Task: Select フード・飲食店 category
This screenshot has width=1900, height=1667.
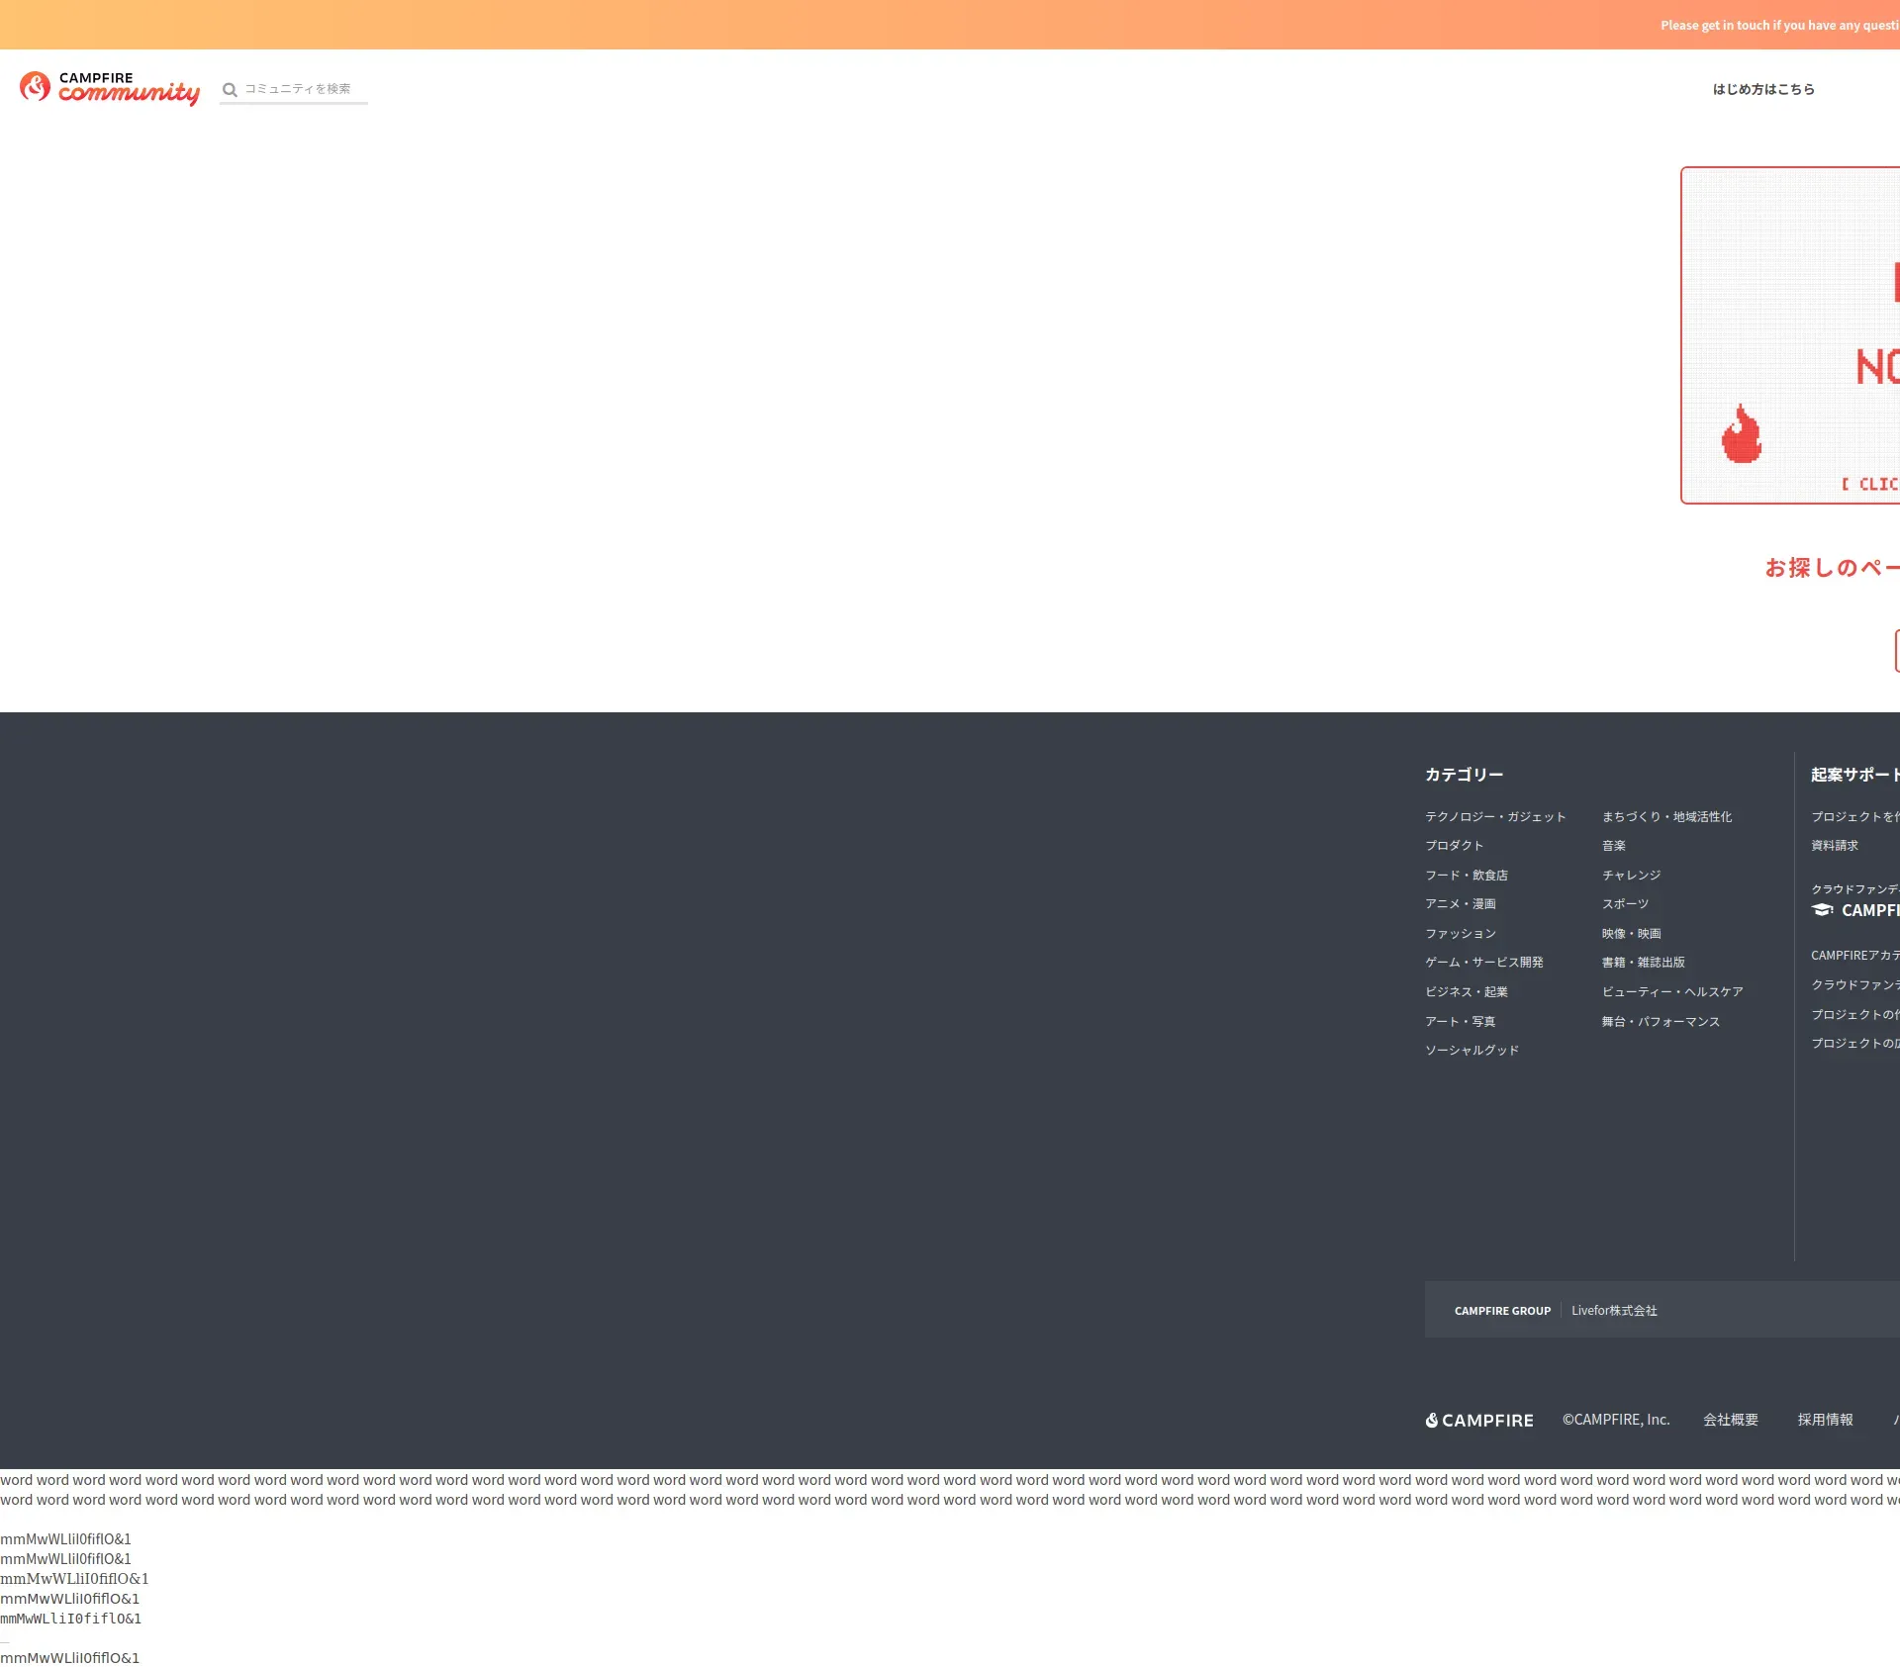Action: pos(1466,876)
